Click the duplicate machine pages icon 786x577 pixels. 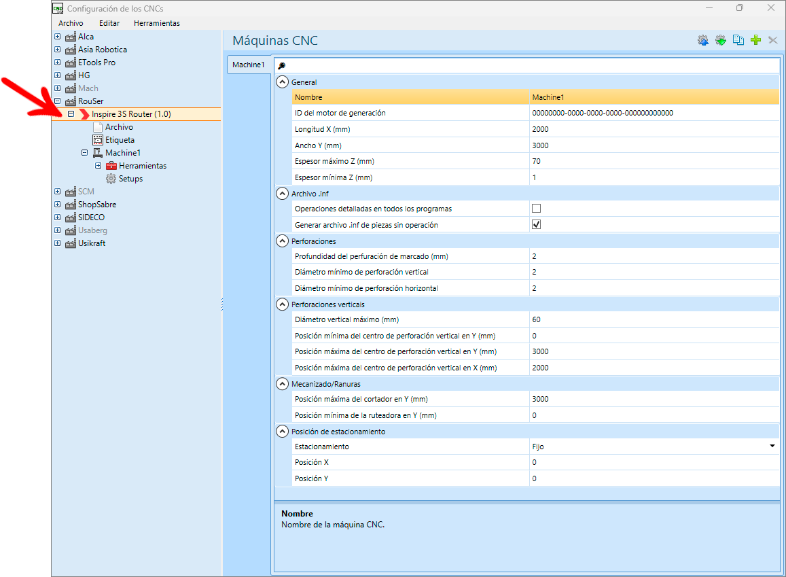738,40
